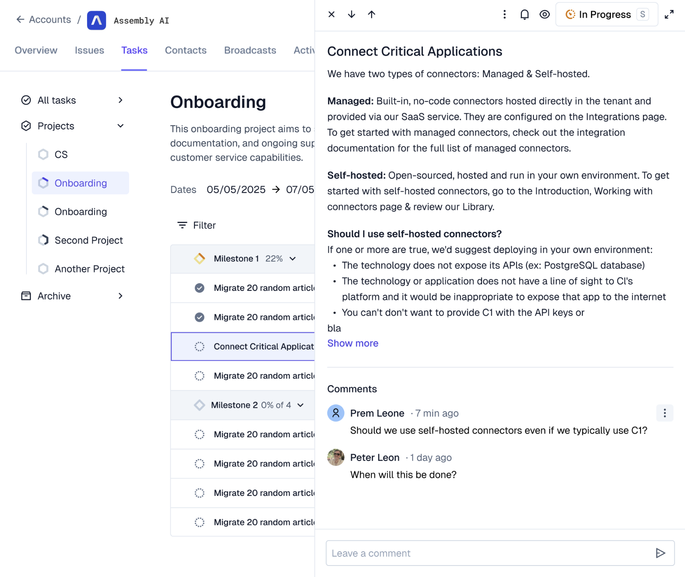Open the In Progress status dropdown
The image size is (685, 577).
tap(607, 14)
